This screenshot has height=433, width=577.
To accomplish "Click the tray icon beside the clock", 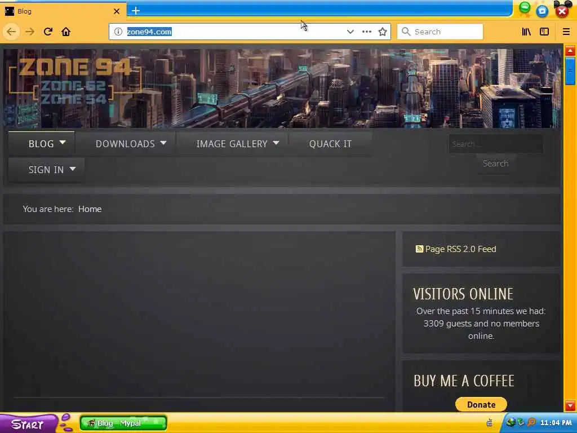I will pyautogui.click(x=531, y=423).
